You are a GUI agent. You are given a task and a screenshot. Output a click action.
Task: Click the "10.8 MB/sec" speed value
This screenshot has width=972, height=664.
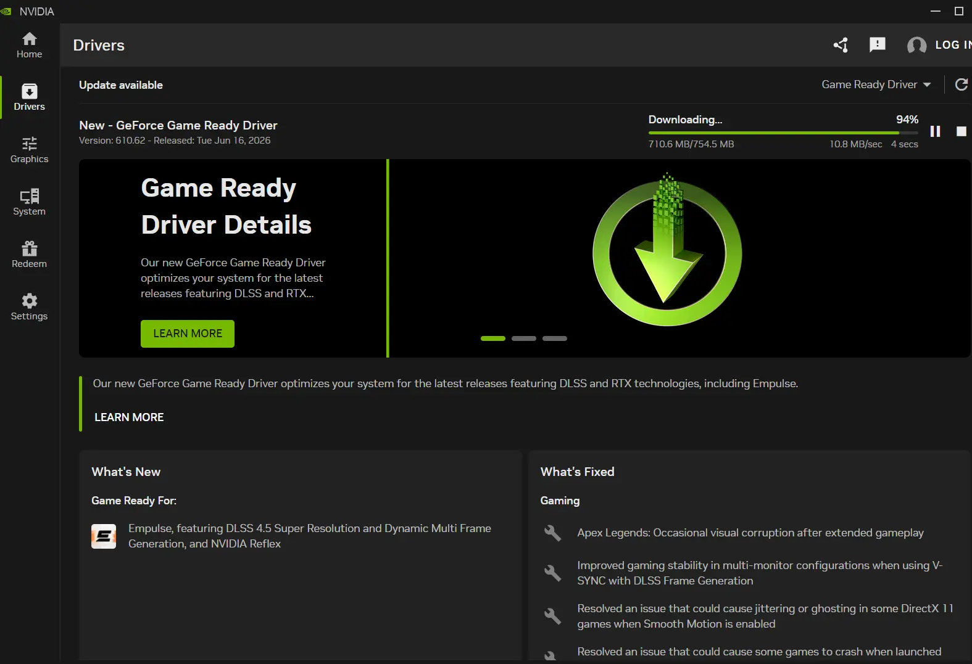855,144
